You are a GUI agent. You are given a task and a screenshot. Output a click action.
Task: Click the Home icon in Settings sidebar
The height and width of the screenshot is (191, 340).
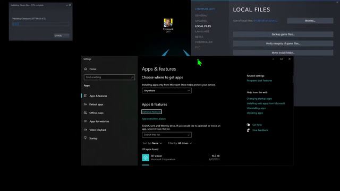click(x=86, y=69)
